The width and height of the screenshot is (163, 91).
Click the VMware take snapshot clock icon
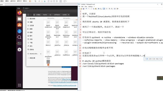click(x=39, y=1)
